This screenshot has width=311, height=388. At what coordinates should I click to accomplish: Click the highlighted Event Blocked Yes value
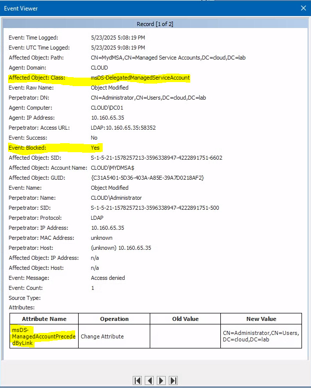point(95,148)
